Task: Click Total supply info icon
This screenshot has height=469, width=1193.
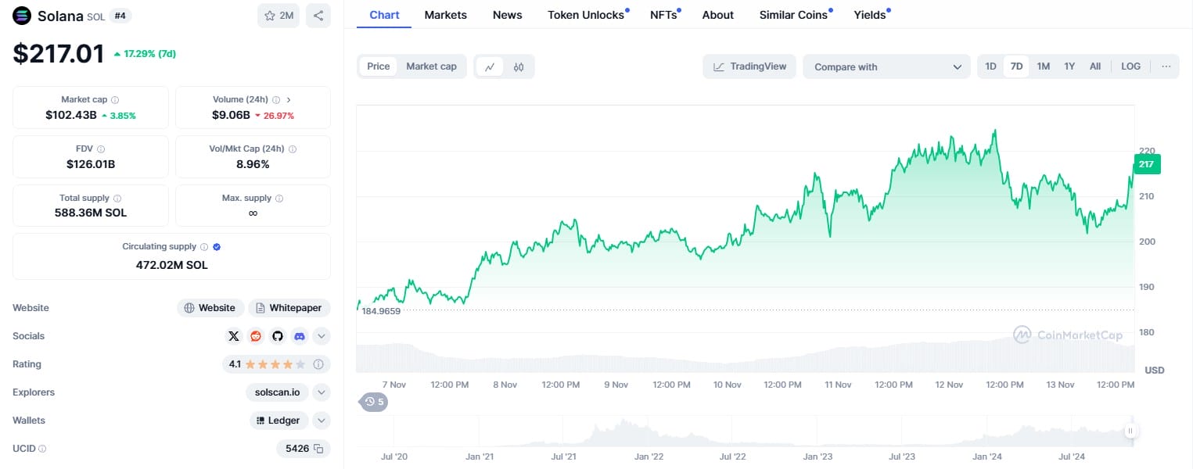Action: [117, 199]
